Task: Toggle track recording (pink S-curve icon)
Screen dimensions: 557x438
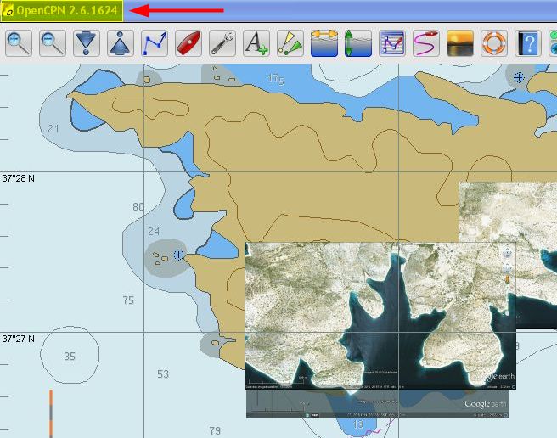Action: tap(426, 43)
